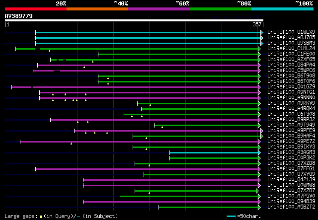Select the UniRef100_Q84PA4 label

click(x=291, y=65)
